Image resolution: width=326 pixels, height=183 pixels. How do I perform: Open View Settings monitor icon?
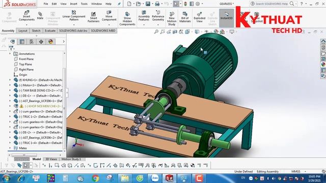tap(232, 32)
